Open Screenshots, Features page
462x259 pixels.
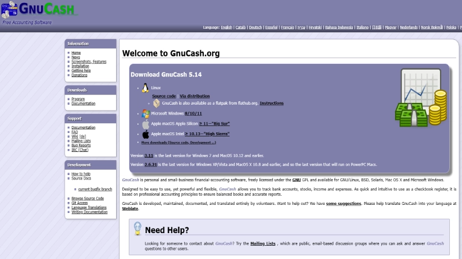click(x=89, y=62)
